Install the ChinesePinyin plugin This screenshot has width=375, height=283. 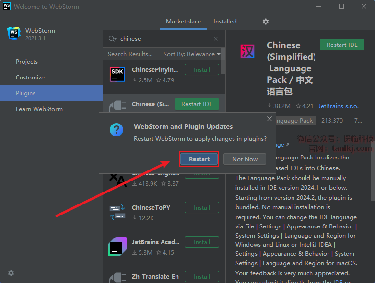click(201, 70)
